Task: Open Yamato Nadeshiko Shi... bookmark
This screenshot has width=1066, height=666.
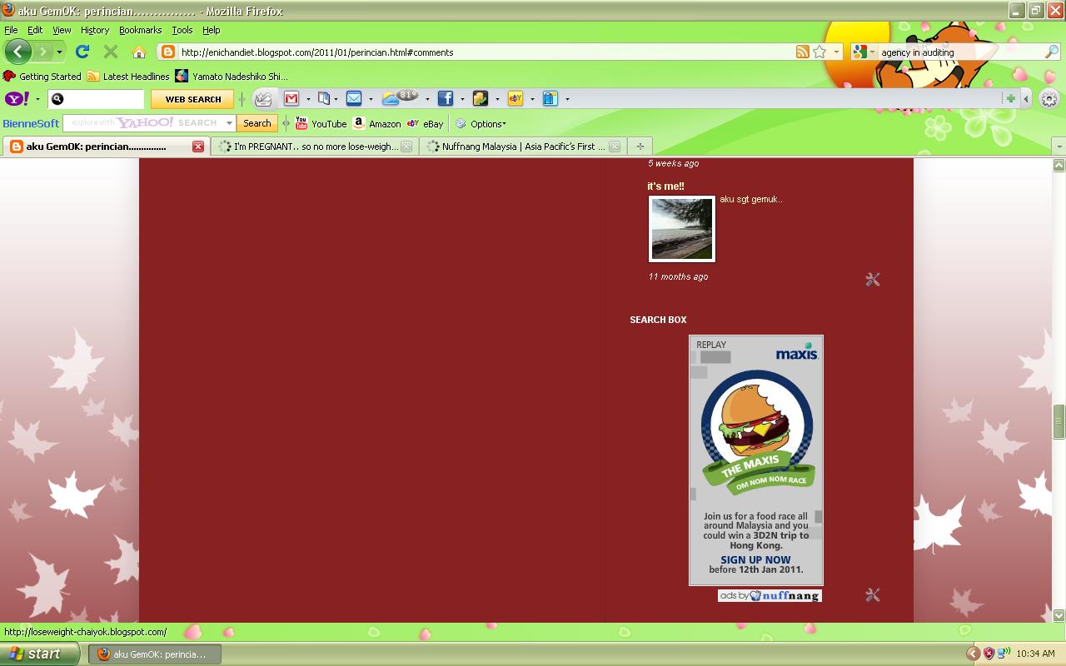Action: [232, 77]
